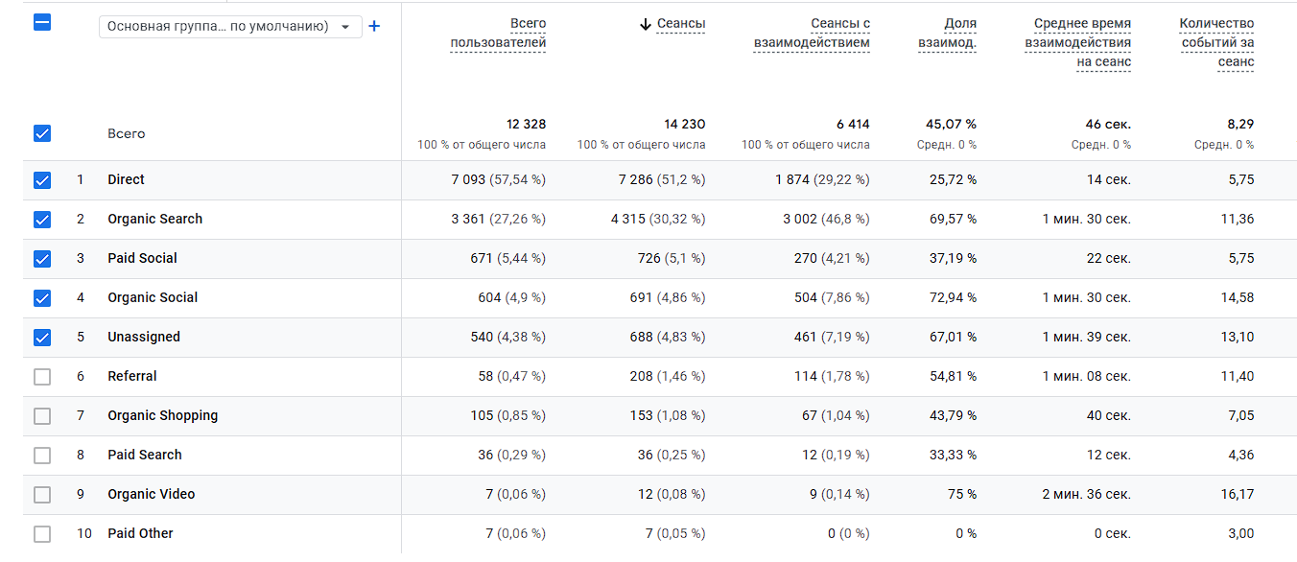
Task: Sort by Среднее время взаимодействия column
Action: click(x=1077, y=42)
